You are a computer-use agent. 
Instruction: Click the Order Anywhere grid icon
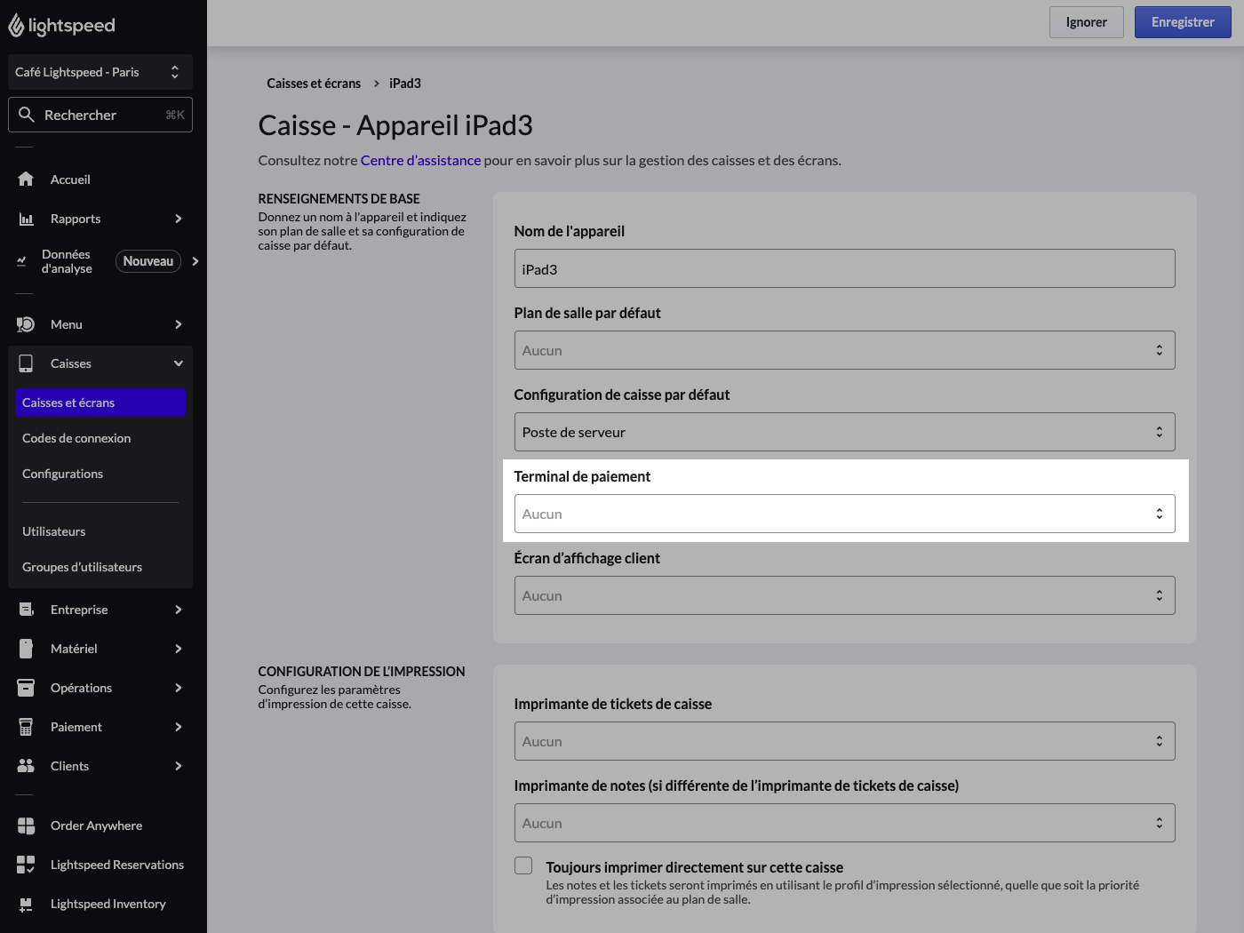tap(26, 825)
